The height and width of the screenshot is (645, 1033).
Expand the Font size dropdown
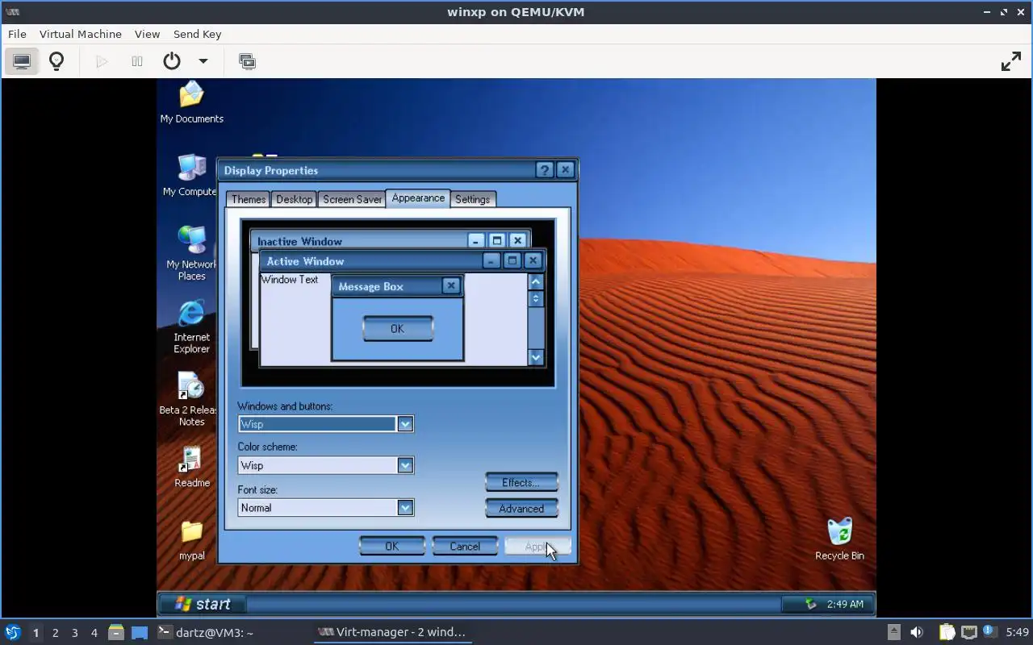point(405,507)
